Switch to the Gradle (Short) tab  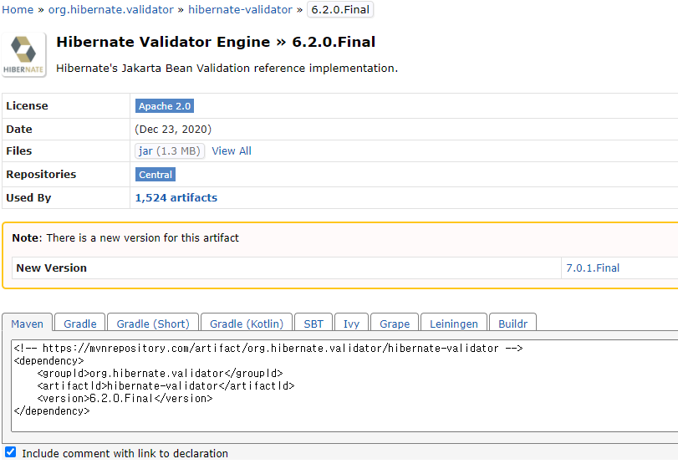pos(153,324)
